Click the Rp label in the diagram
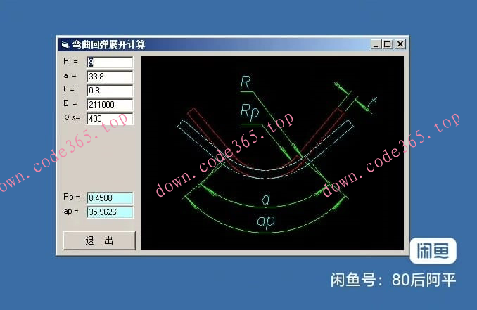The height and width of the screenshot is (310, 477). [250, 111]
